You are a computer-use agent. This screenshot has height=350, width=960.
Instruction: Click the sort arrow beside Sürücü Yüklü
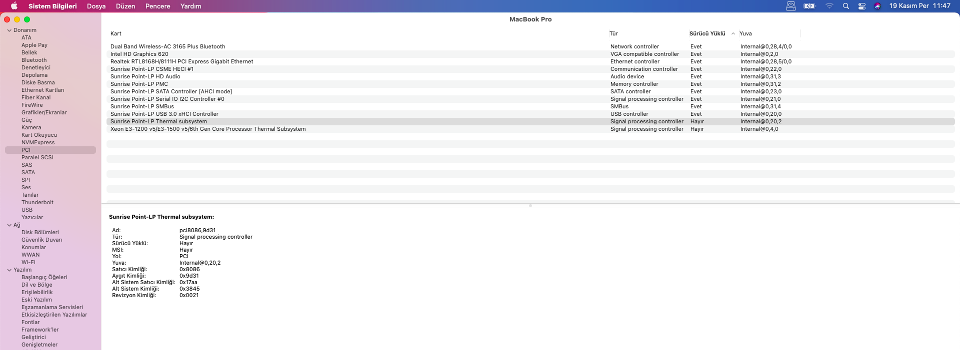[x=733, y=34]
